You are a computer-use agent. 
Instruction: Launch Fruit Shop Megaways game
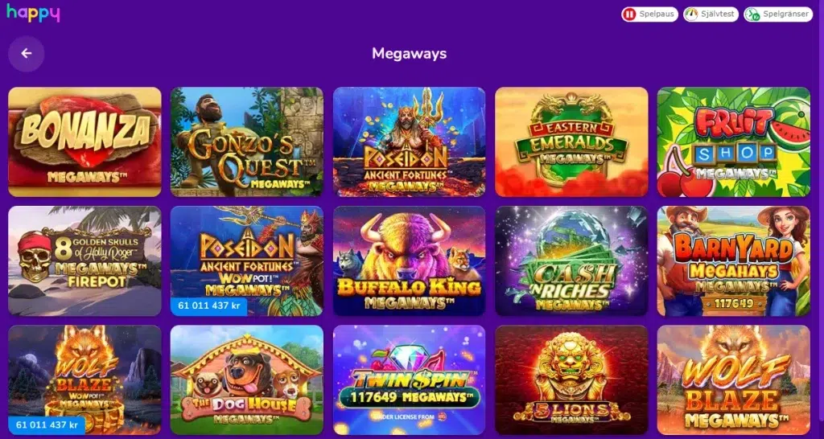pyautogui.click(x=734, y=142)
